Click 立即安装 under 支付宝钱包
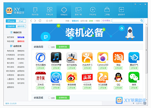This screenshot has width=151, height=108. (71, 68)
